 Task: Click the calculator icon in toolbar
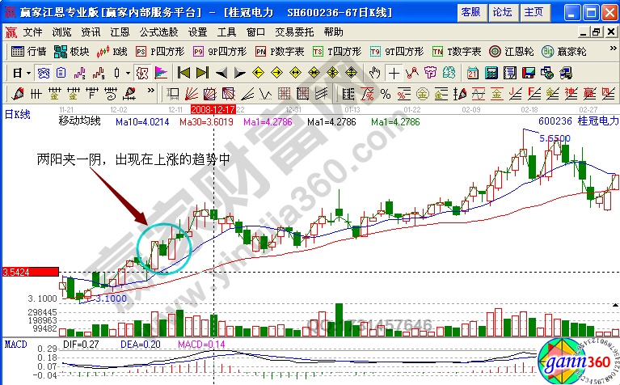tap(490, 72)
